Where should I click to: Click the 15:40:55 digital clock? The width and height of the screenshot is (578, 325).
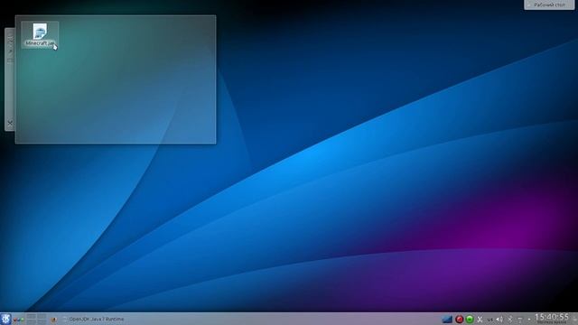(552, 317)
